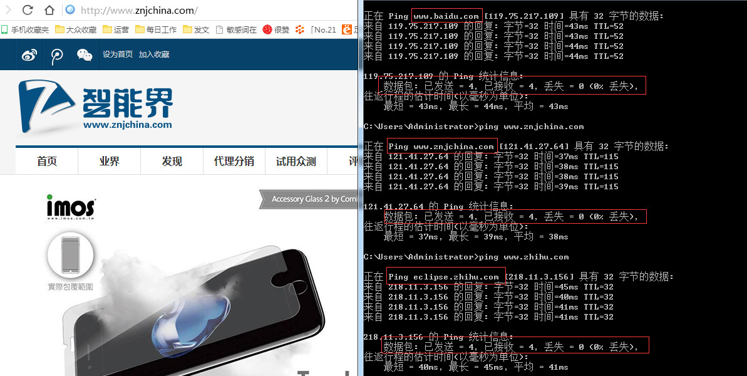Open the 「No.21 bookmark
The width and height of the screenshot is (747, 376).
pyautogui.click(x=316, y=29)
